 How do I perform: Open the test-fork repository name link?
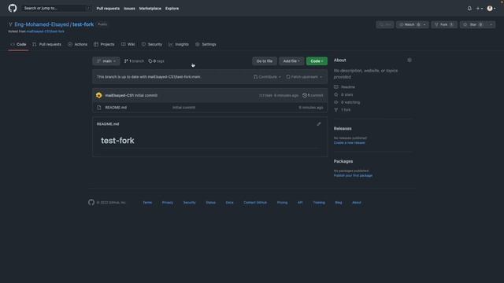pyautogui.click(x=83, y=24)
